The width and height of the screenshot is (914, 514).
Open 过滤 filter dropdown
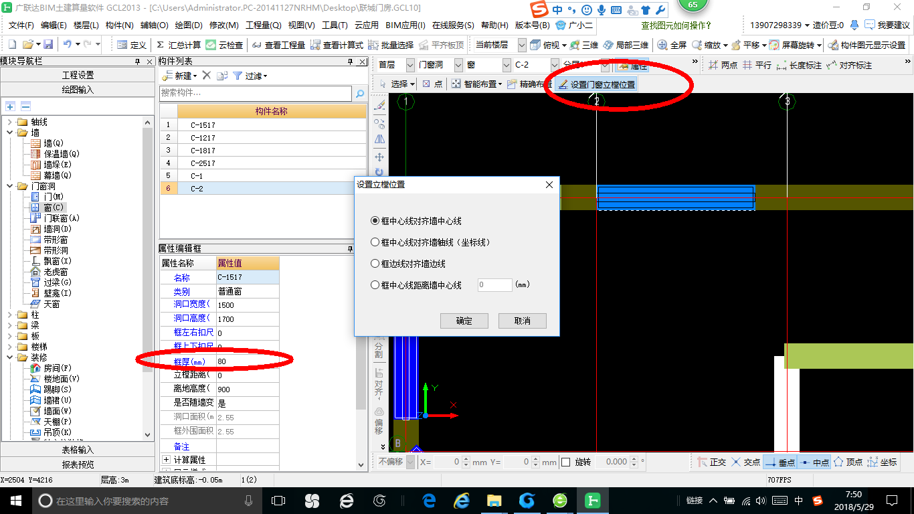pyautogui.click(x=250, y=76)
